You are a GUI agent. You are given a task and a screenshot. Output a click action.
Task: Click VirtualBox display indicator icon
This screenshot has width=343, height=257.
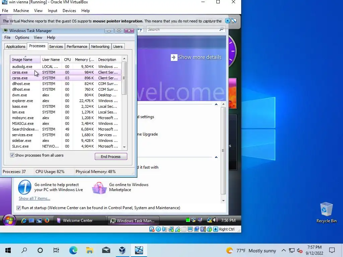[190, 229]
